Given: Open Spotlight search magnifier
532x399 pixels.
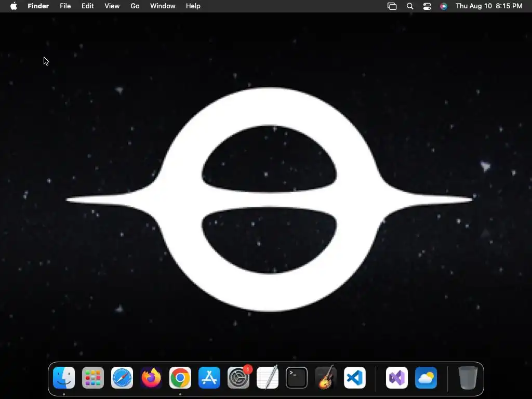Looking at the screenshot, I should [410, 6].
